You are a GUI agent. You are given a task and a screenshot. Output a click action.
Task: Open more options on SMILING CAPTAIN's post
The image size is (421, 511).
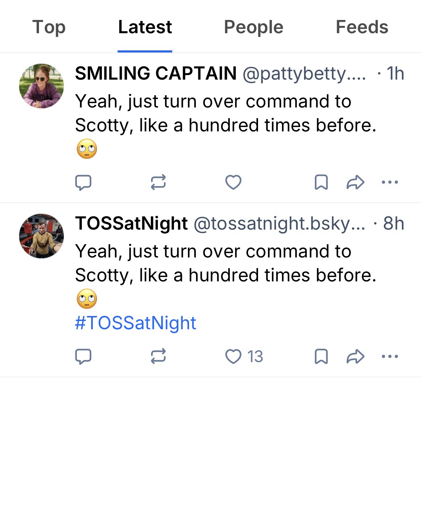[390, 182]
